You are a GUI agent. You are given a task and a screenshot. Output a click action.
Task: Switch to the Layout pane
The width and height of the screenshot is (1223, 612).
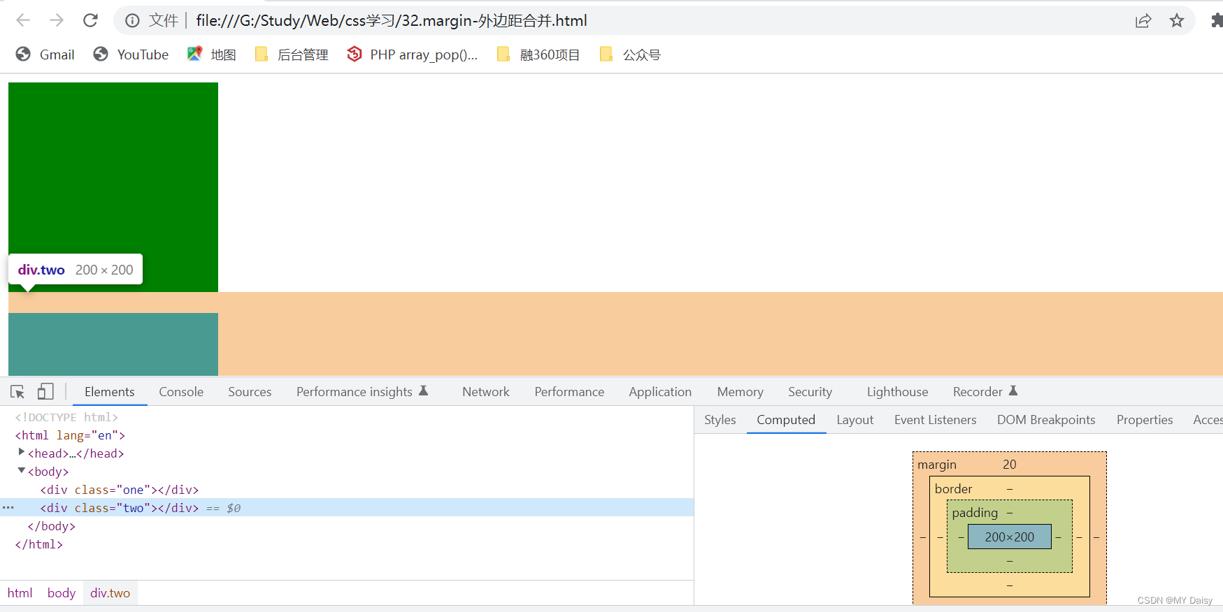854,420
